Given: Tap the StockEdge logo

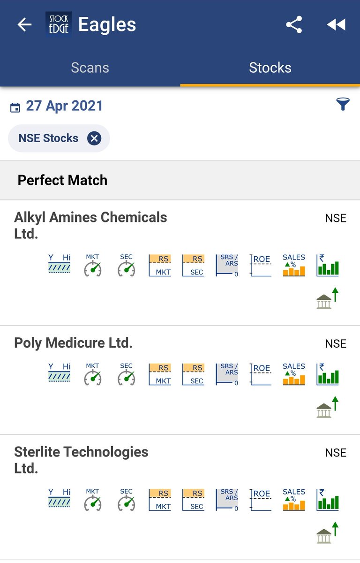Looking at the screenshot, I should (59, 24).
